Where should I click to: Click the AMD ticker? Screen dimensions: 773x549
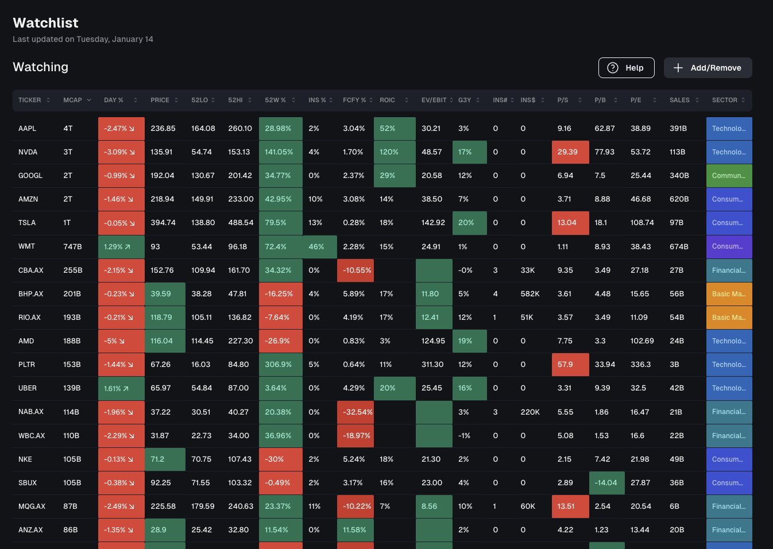click(26, 341)
